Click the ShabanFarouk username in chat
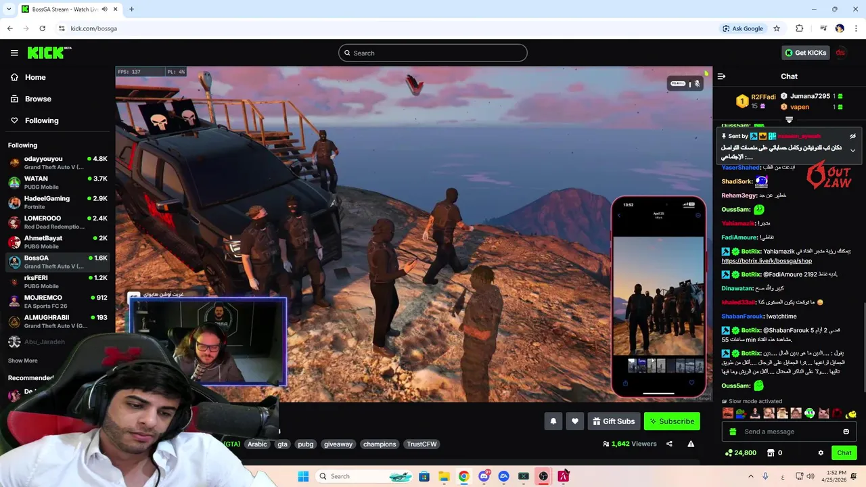The height and width of the screenshot is (487, 866). 742,316
